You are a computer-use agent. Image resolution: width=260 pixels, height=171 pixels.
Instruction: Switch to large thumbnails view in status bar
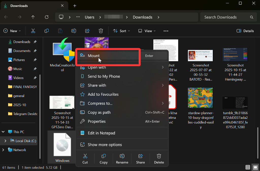tap(255, 167)
